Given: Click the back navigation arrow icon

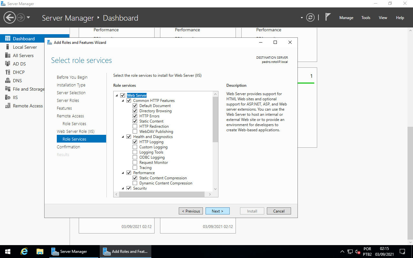Looking at the screenshot, I should 10,17.
